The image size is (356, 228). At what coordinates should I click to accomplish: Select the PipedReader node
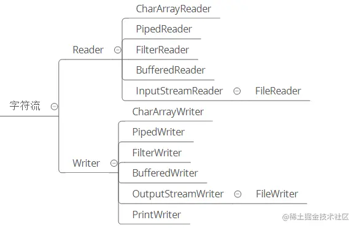coord(164,29)
